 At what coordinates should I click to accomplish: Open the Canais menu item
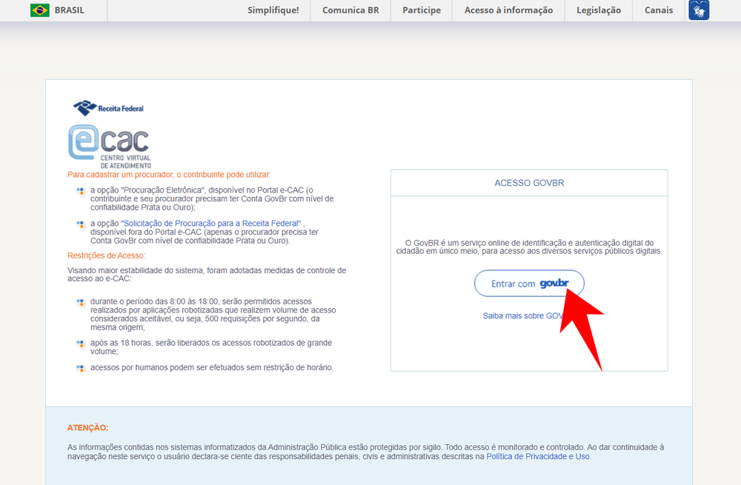658,10
